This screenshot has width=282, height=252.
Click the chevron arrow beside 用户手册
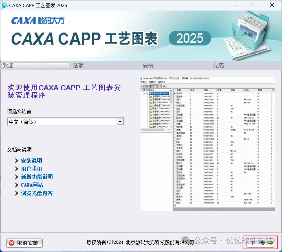coord(16,169)
